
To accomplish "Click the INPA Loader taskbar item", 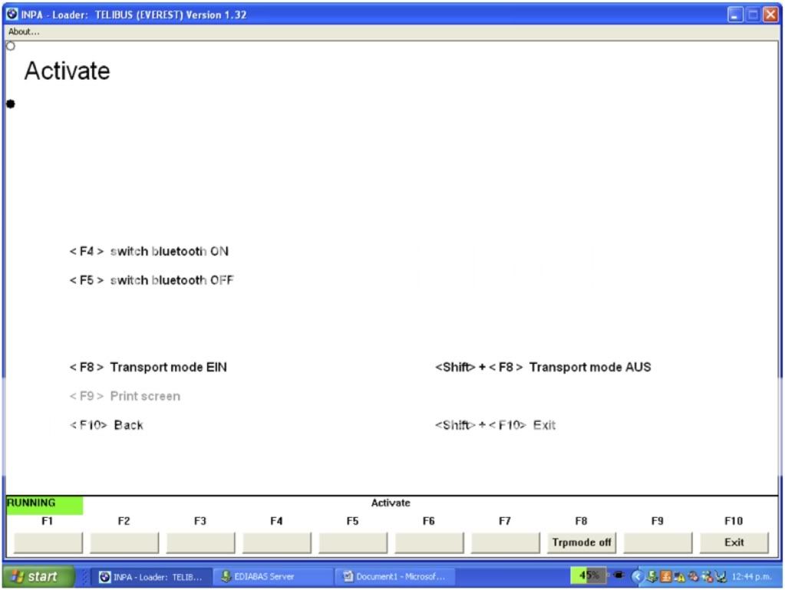I will [x=151, y=577].
